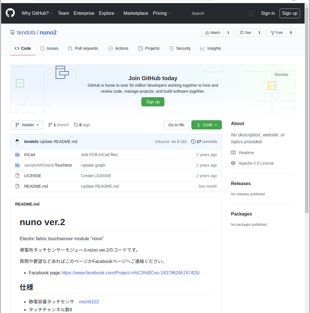This screenshot has height=313, width=310.
Task: Open the Marketplace menu item
Action: (x=136, y=13)
